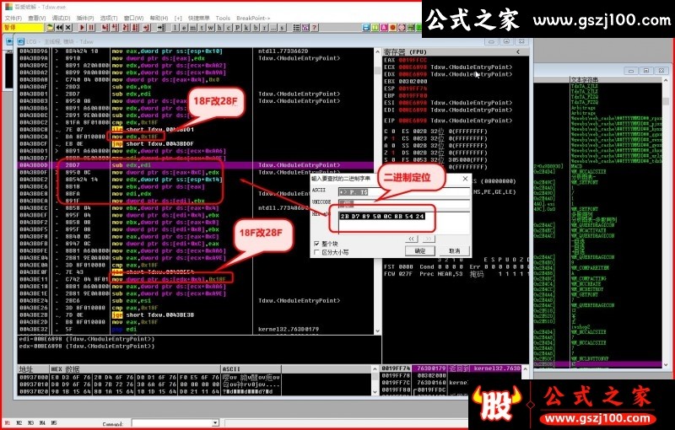675x430 pixels.
Task: Click the Step Over toolbar icon
Action: (115, 28)
